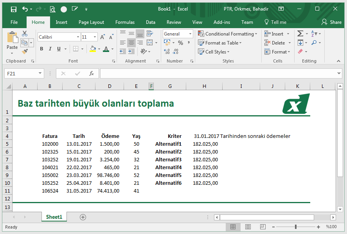
Task: Decrease font size with smaller A icon
Action: 111,37
